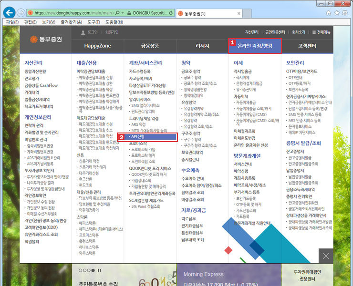Click 카드수령등록 link
Image resolution: width=353 pixels, height=286 pixels.
click(140, 71)
